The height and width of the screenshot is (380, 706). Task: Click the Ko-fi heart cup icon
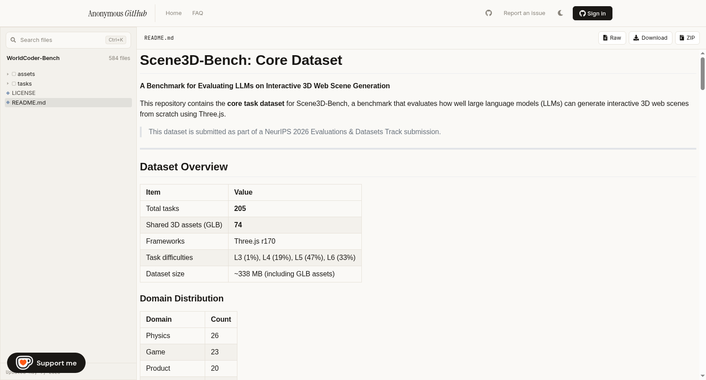pos(24,363)
